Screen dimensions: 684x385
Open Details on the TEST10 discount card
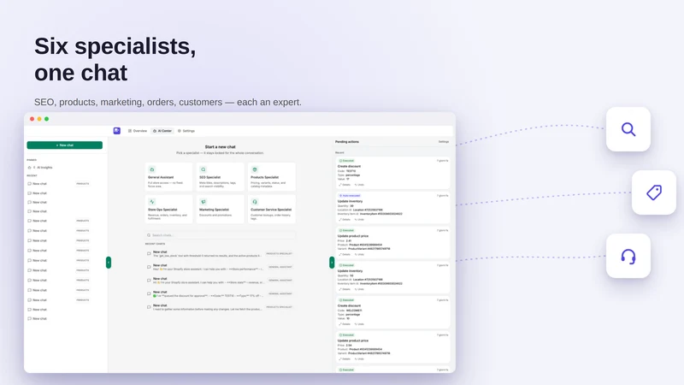coord(345,185)
